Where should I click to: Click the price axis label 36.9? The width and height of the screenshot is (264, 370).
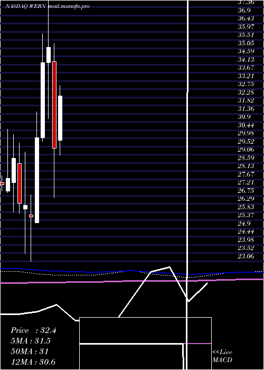[x=244, y=10]
